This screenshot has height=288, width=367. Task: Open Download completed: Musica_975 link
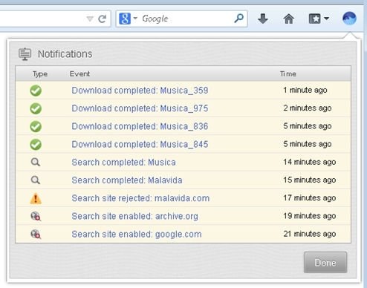point(140,108)
